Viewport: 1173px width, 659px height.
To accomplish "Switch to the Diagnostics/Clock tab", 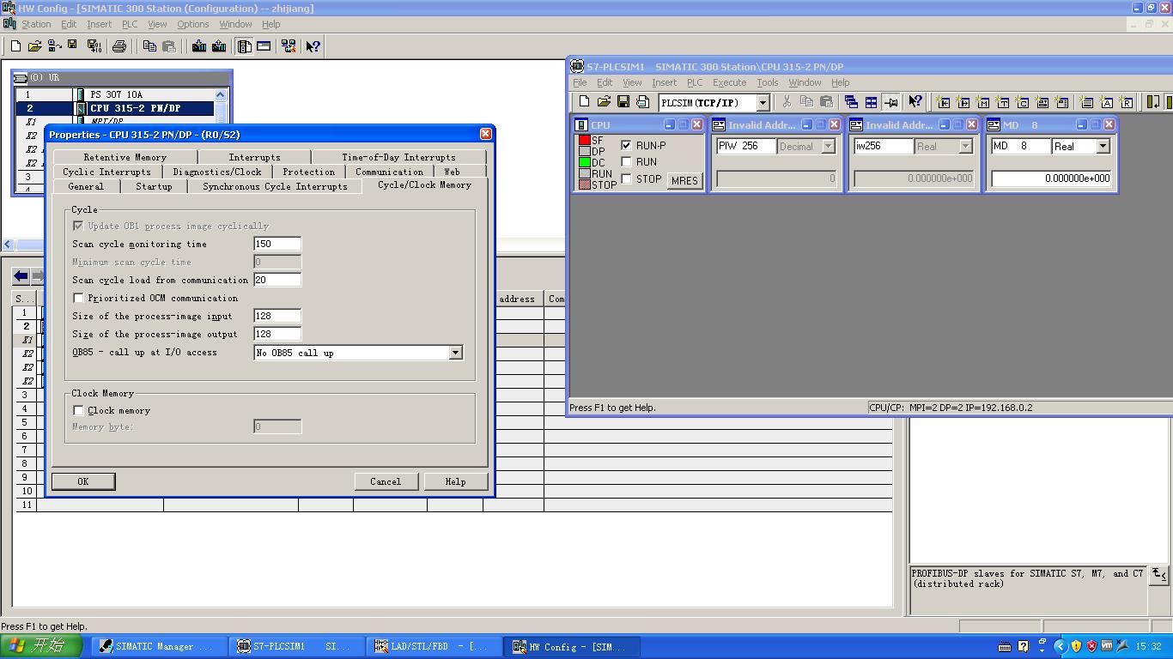I will click(217, 172).
